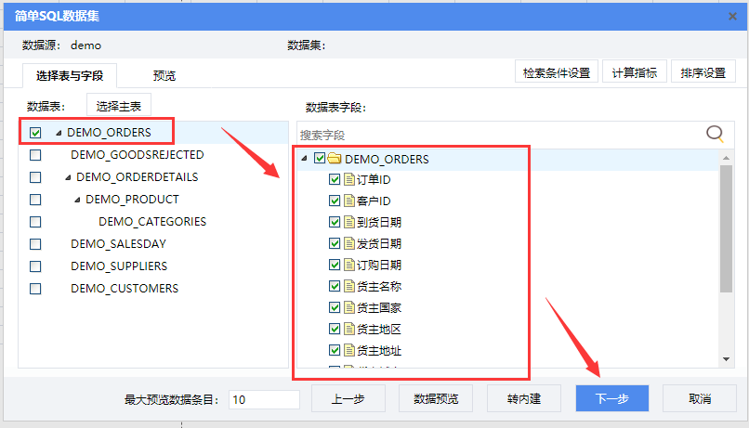Collapse the DEMO_PRODUCT tree node
The height and width of the screenshot is (428, 749).
point(77,200)
